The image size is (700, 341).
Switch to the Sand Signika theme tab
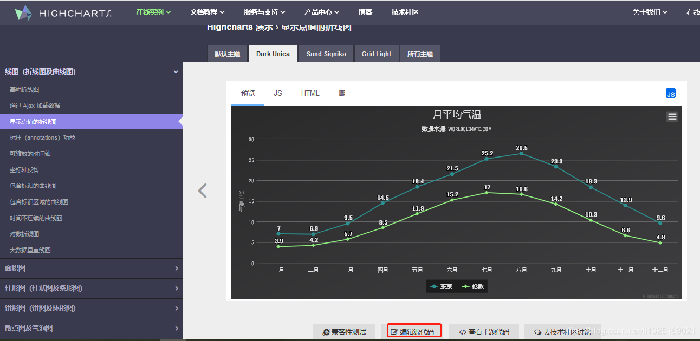click(x=325, y=54)
